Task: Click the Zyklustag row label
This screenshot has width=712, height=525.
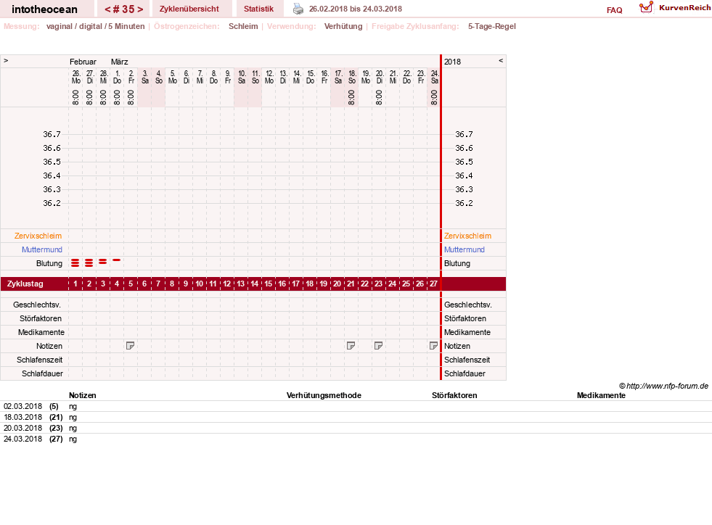Action: [x=25, y=284]
